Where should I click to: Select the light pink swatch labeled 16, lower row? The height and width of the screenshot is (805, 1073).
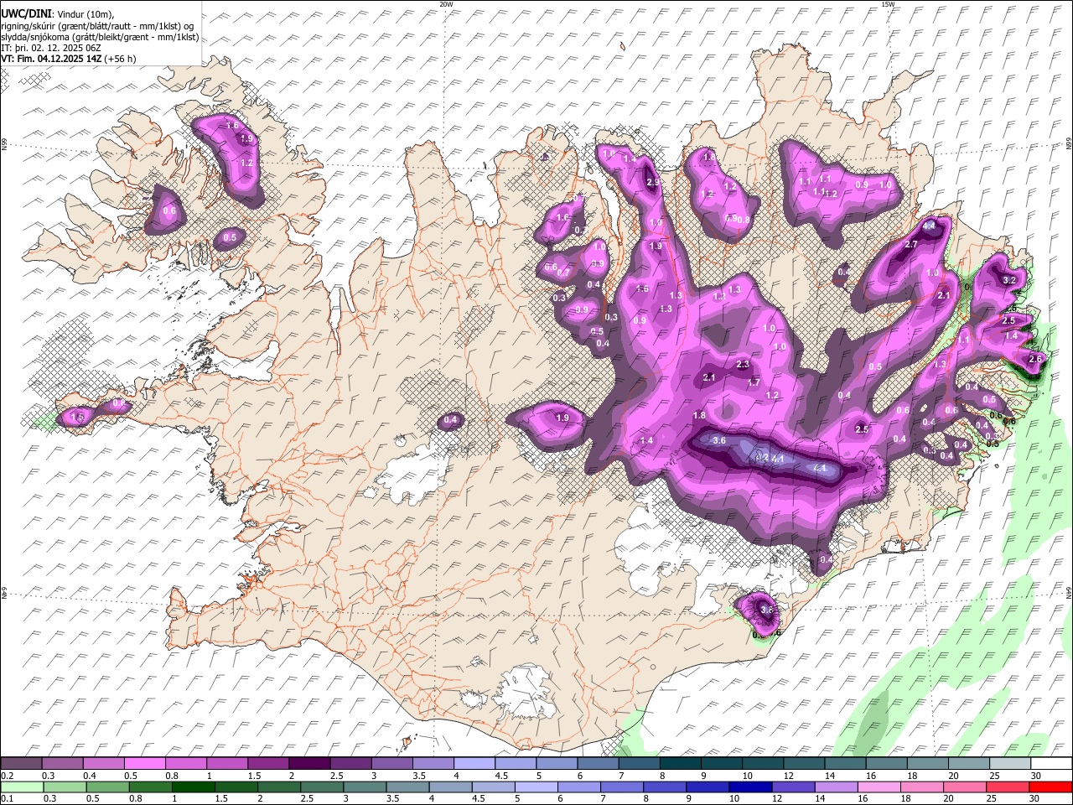pos(879,787)
